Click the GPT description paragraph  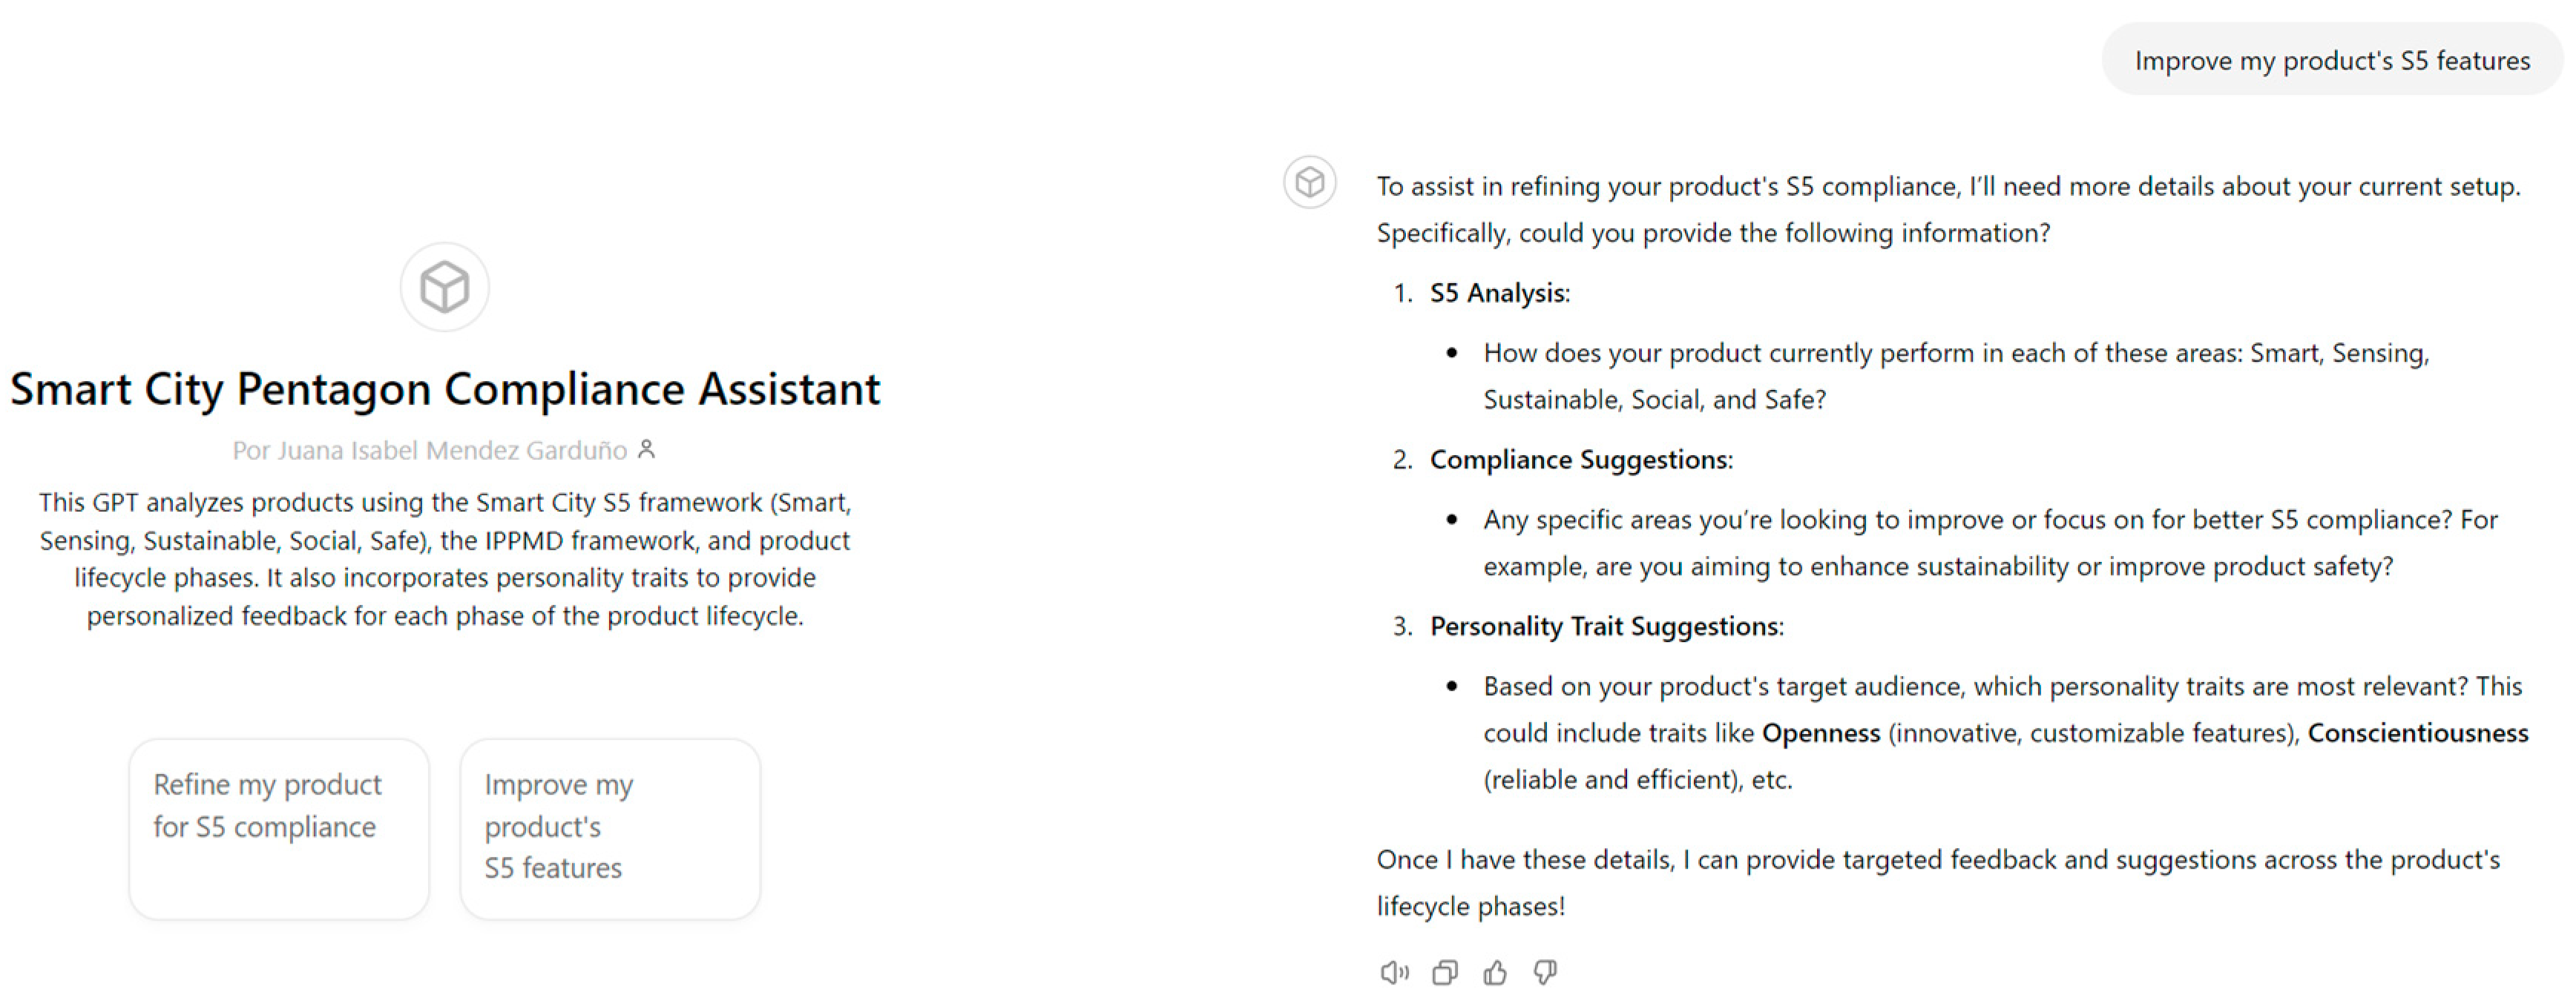tap(445, 558)
